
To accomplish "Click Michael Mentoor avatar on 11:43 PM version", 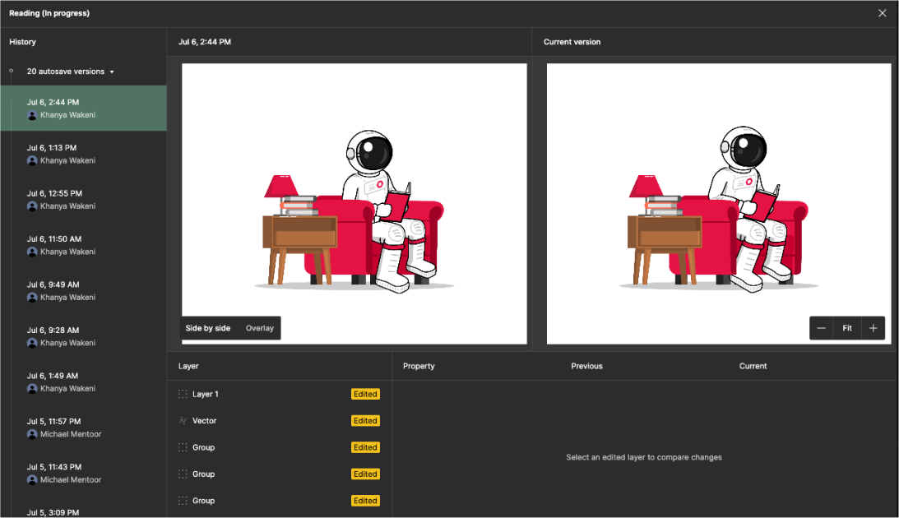I will click(x=32, y=480).
